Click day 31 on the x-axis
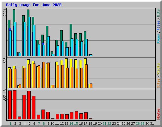This screenshot has height=127, width=162. [152, 124]
